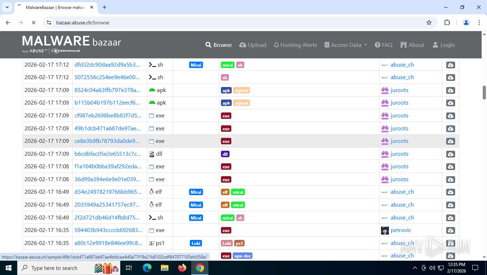Image resolution: width=487 pixels, height=275 pixels.
Task: Go to the Browse nav item
Action: coord(218,45)
